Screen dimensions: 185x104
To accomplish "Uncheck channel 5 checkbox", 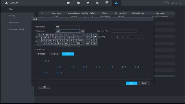I will pyautogui.click(x=97, y=67).
